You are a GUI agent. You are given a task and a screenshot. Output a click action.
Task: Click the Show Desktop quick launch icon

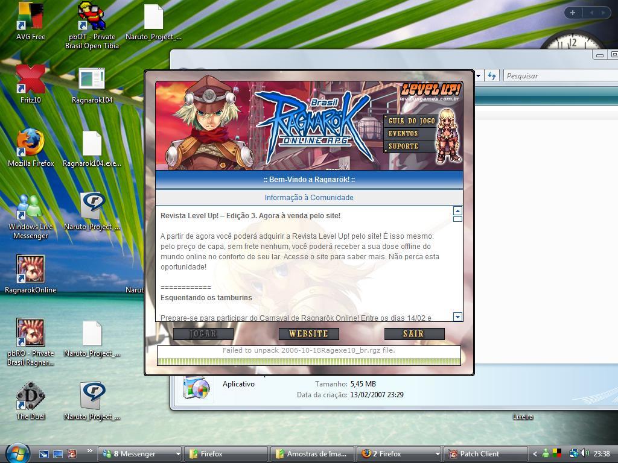(58, 454)
